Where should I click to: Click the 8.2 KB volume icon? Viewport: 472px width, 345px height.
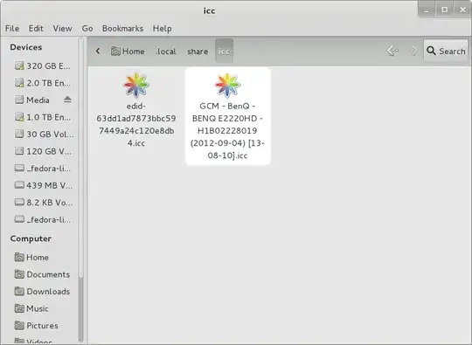19,202
